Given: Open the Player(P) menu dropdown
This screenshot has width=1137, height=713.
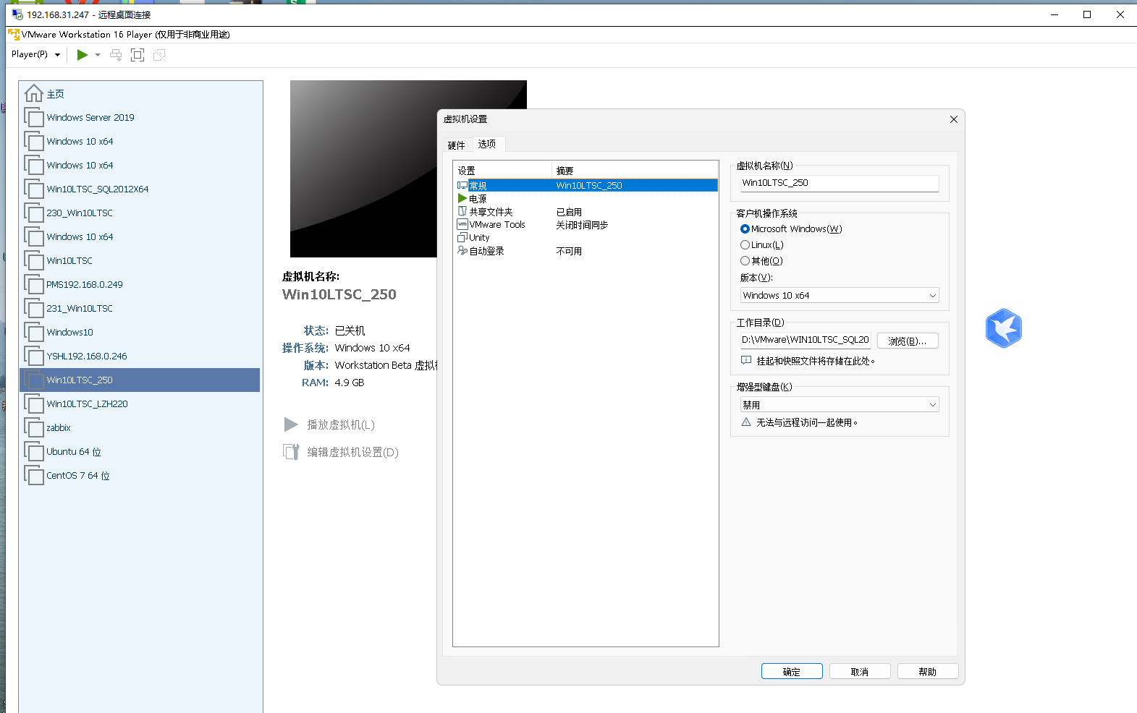Looking at the screenshot, I should pyautogui.click(x=35, y=55).
